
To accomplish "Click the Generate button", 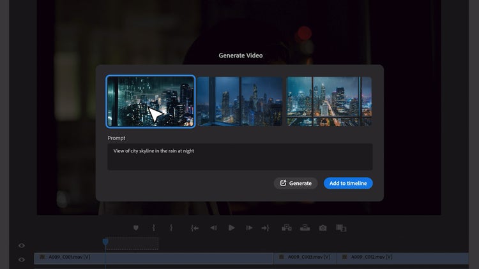I will point(296,183).
